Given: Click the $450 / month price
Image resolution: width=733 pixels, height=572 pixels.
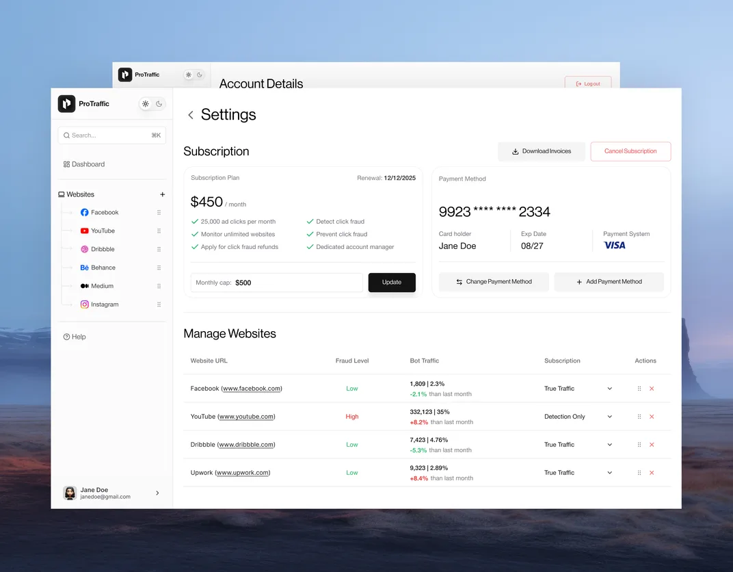Looking at the screenshot, I should pos(218,202).
